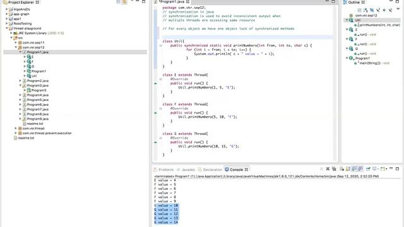This screenshot has height=227, width=404.
Task: Switch to the Problems tab
Action: [163, 170]
